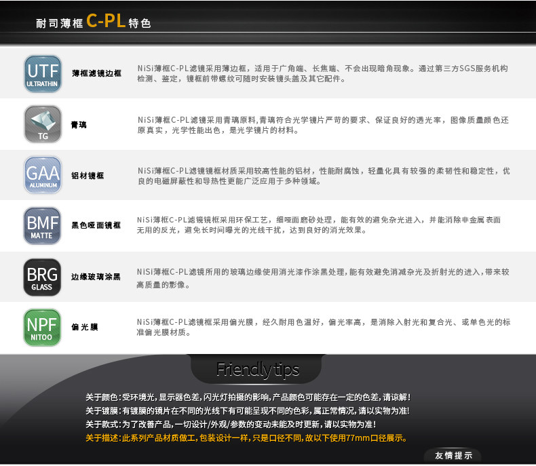Click the UTF ULTRATHIN badge icon
Screen dimensions: 536x466
click(43, 74)
